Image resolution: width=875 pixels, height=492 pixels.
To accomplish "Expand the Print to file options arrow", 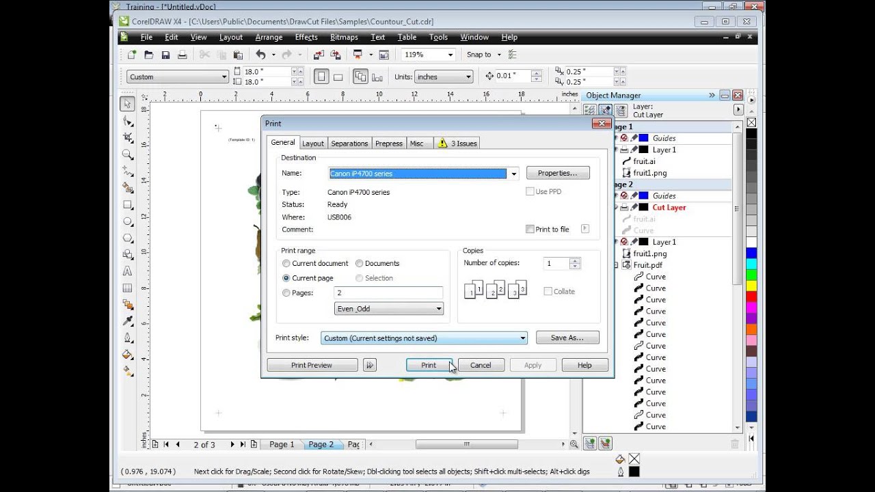I will [585, 229].
